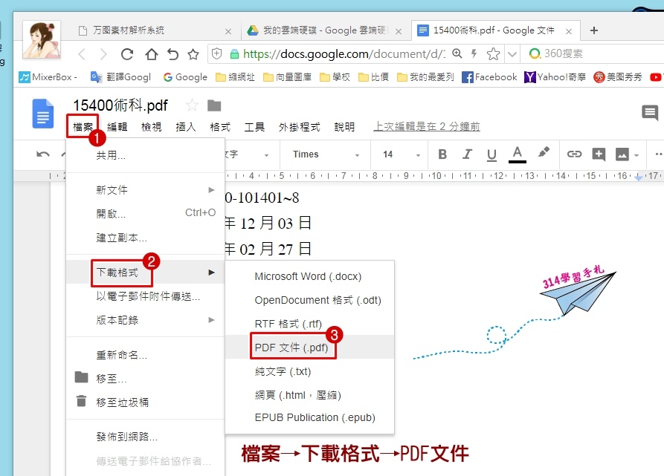Click the Insert link icon
The width and height of the screenshot is (664, 476).
click(x=574, y=154)
